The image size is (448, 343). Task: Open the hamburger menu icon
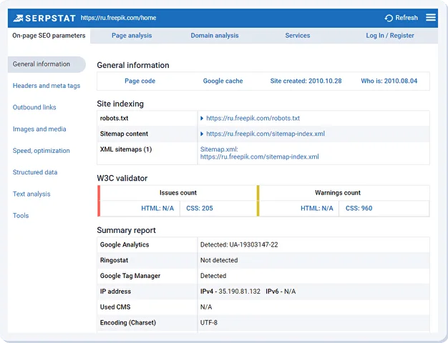coord(431,17)
